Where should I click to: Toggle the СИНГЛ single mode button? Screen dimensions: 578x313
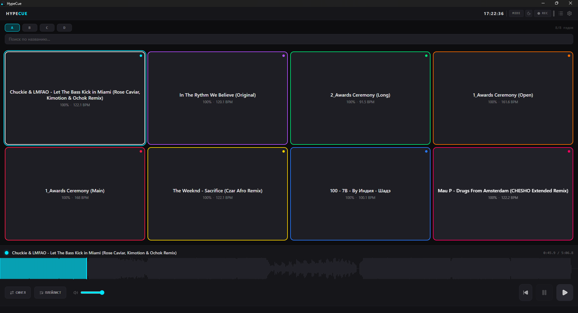pyautogui.click(x=18, y=293)
